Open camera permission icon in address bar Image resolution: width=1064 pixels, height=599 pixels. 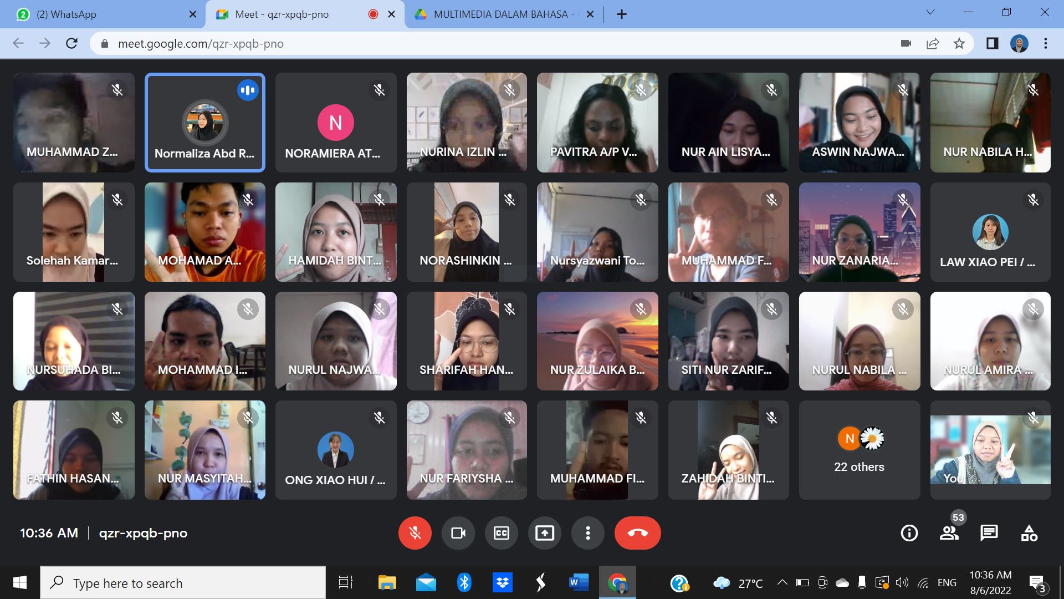pyautogui.click(x=906, y=43)
